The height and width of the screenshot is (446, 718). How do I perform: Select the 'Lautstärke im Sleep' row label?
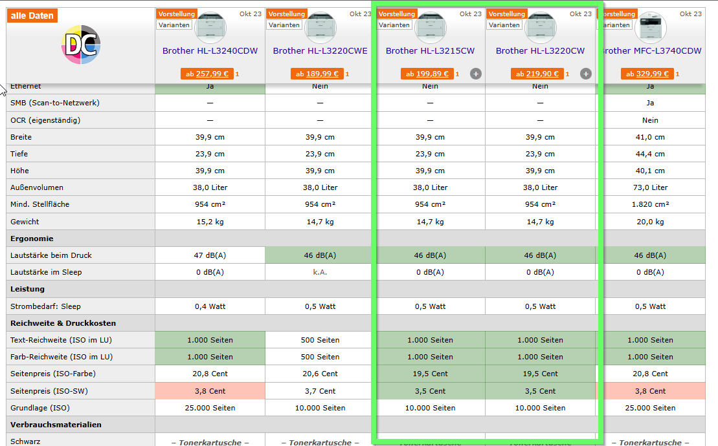click(46, 272)
